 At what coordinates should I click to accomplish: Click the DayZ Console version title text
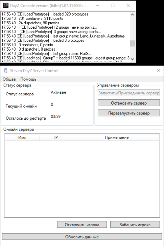pos(49,6)
